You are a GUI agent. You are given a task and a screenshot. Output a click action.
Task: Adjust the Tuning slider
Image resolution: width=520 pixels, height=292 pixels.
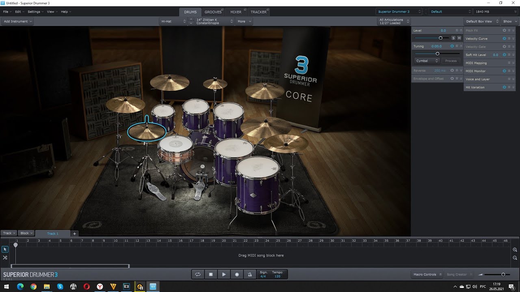tap(437, 54)
